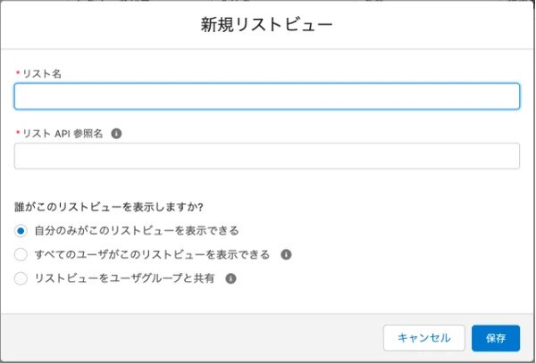The height and width of the screenshot is (363, 536).
Task: Click the 新規リストビュー dialog title
Action: click(266, 25)
